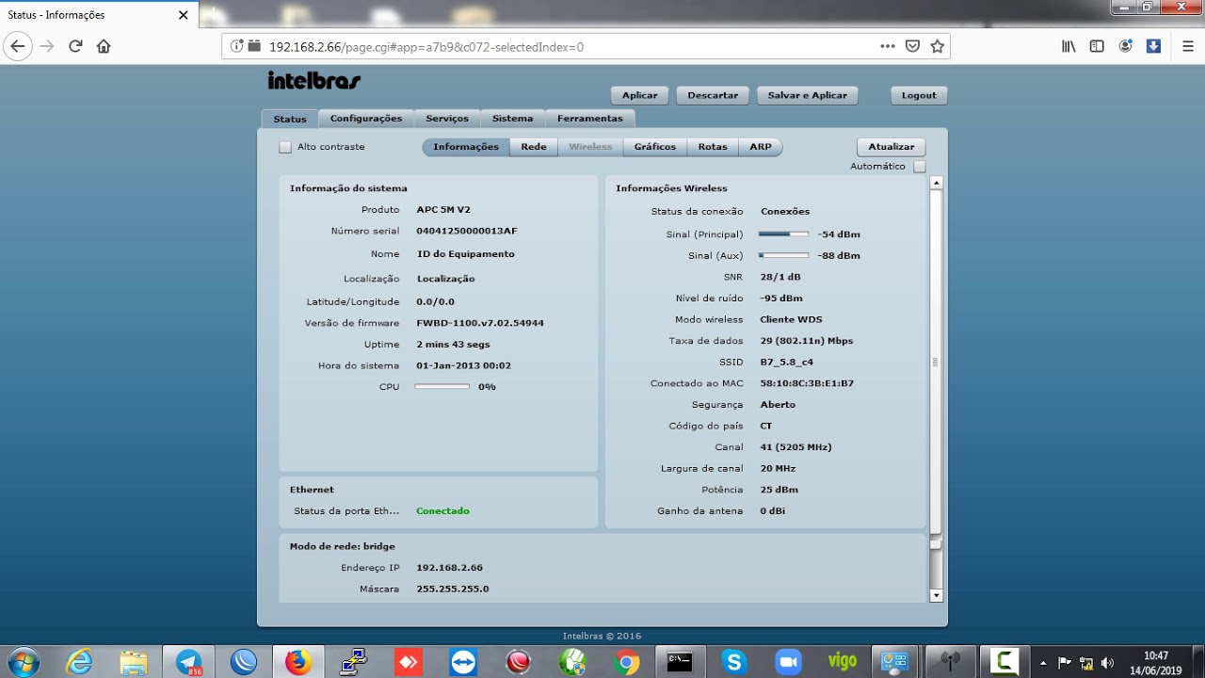This screenshot has width=1205, height=678.
Task: Click the Sinal (Aux) signal bar
Action: click(x=783, y=255)
